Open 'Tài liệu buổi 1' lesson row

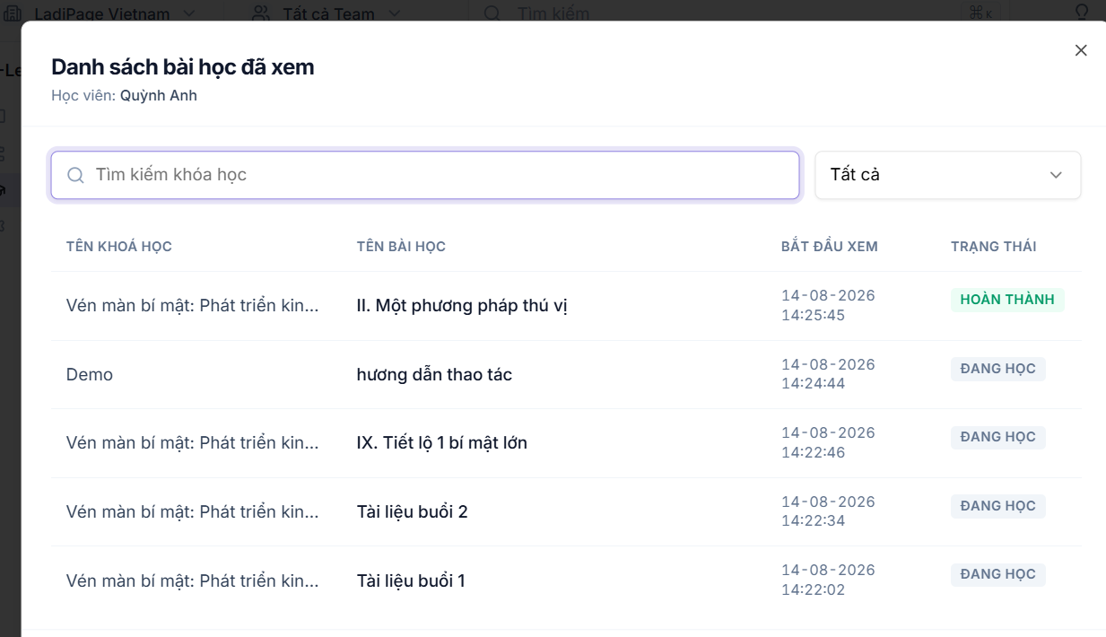point(566,580)
